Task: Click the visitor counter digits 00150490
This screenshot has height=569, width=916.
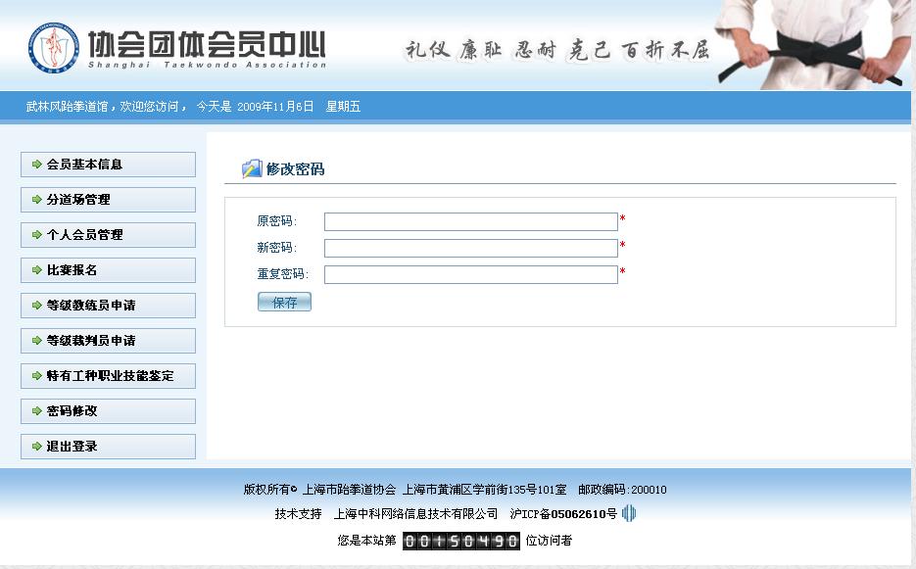Action: [460, 541]
